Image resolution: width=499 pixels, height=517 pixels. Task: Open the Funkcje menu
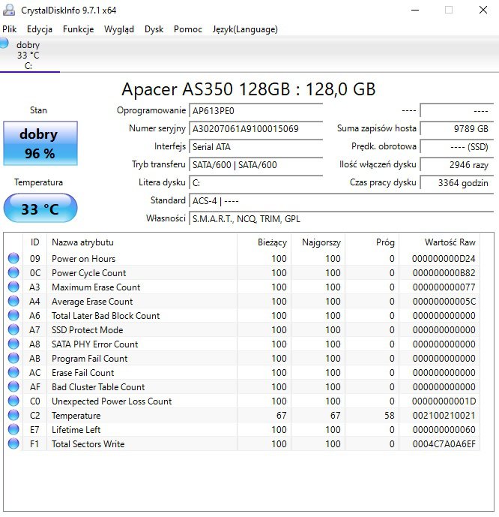click(79, 29)
